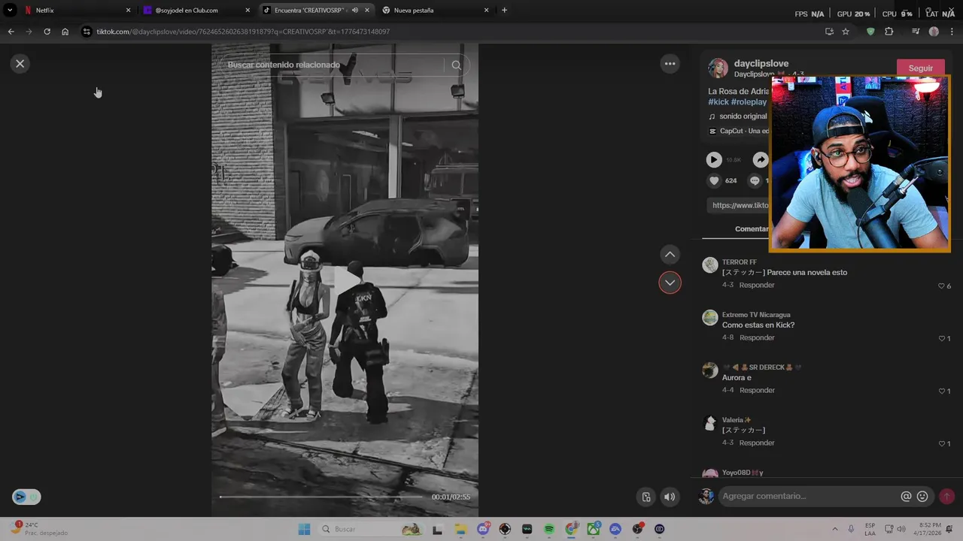Click the video progress bar
This screenshot has height=541, width=963.
coord(322,497)
